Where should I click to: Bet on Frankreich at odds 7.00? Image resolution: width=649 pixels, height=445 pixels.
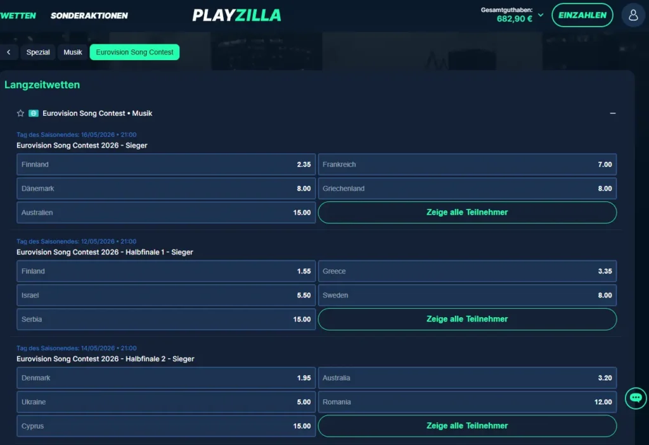point(467,164)
